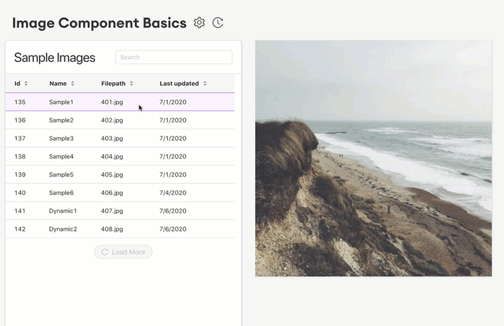Click the Id 136 cell
The image size is (504, 326).
click(20, 120)
